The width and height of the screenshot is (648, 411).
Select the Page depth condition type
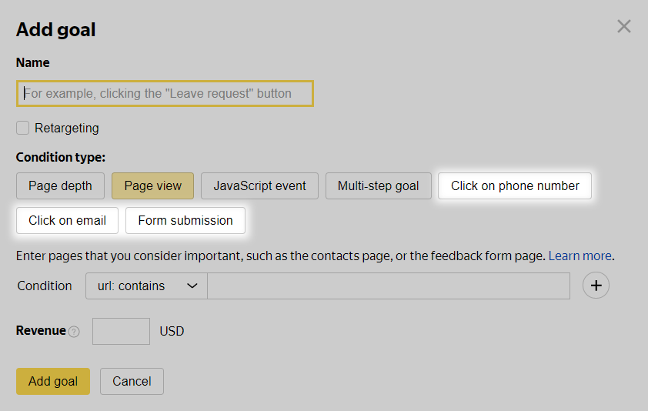pos(60,185)
